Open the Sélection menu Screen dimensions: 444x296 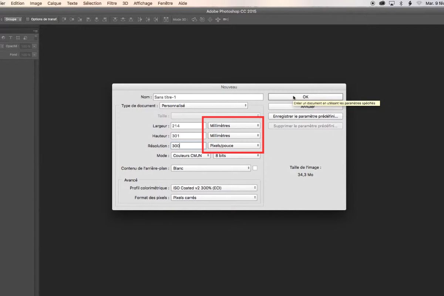pos(92,3)
